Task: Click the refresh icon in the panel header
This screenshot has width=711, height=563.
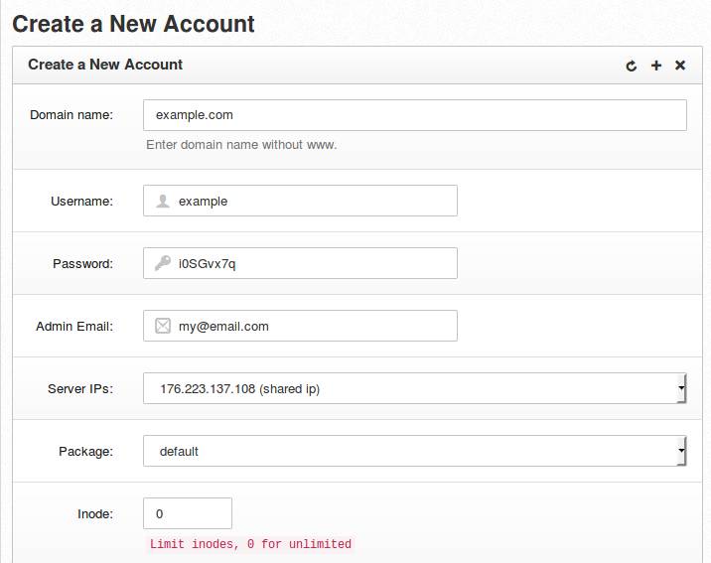Action: [x=632, y=66]
